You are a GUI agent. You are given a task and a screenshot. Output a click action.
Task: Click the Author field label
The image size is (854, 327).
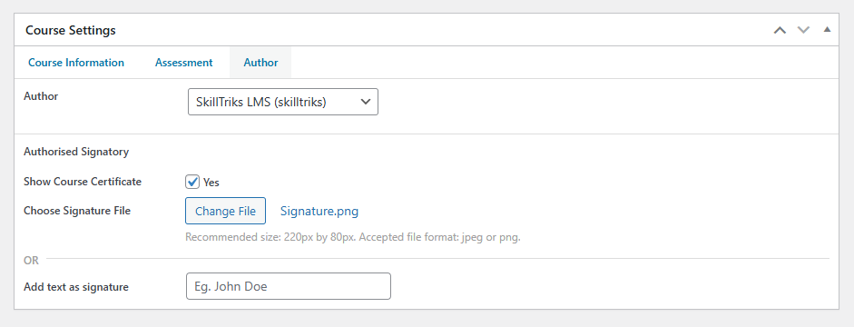pyautogui.click(x=41, y=96)
